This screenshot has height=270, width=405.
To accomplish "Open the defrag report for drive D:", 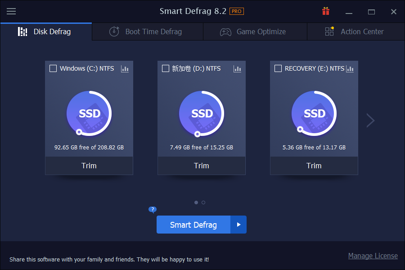I will pos(237,68).
